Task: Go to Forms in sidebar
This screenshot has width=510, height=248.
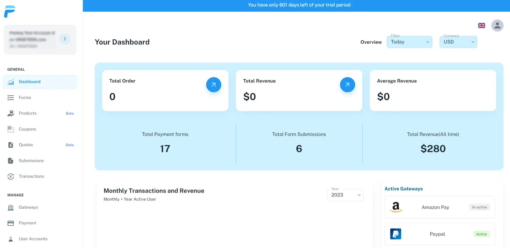Action: point(25,98)
